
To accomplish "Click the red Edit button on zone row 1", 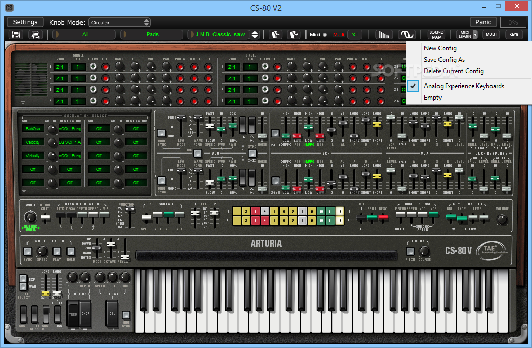I will click(105, 67).
